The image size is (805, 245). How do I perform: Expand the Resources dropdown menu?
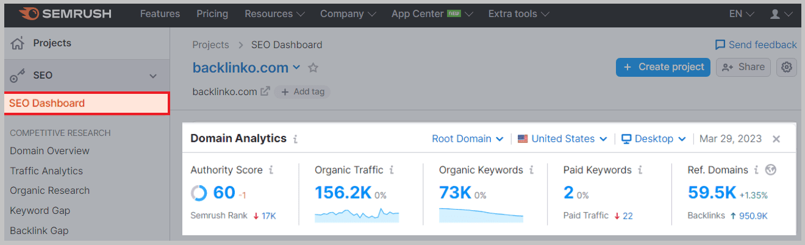coord(274,13)
